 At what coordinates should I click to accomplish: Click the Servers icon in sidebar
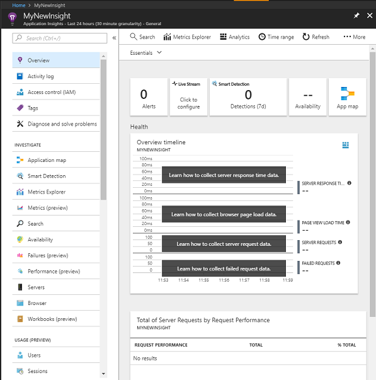click(20, 287)
